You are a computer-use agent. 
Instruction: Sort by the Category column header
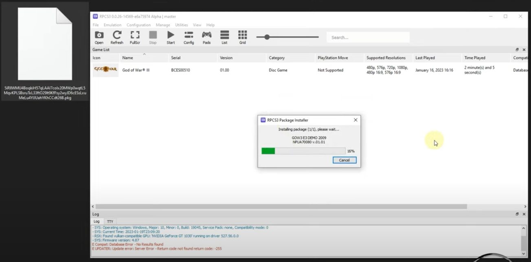click(291, 58)
